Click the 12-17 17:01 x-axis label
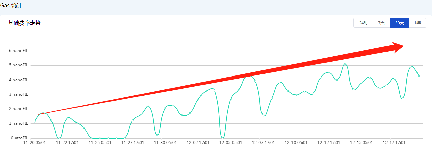 [394, 143]
